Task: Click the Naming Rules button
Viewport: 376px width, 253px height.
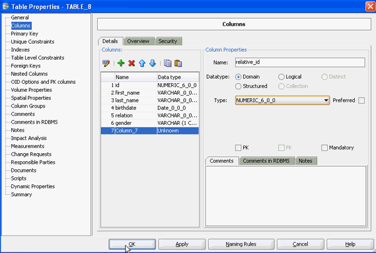Action: tap(241, 244)
